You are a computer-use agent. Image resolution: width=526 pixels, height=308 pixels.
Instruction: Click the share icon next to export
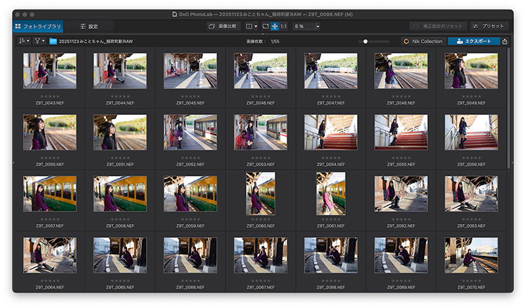click(x=504, y=41)
